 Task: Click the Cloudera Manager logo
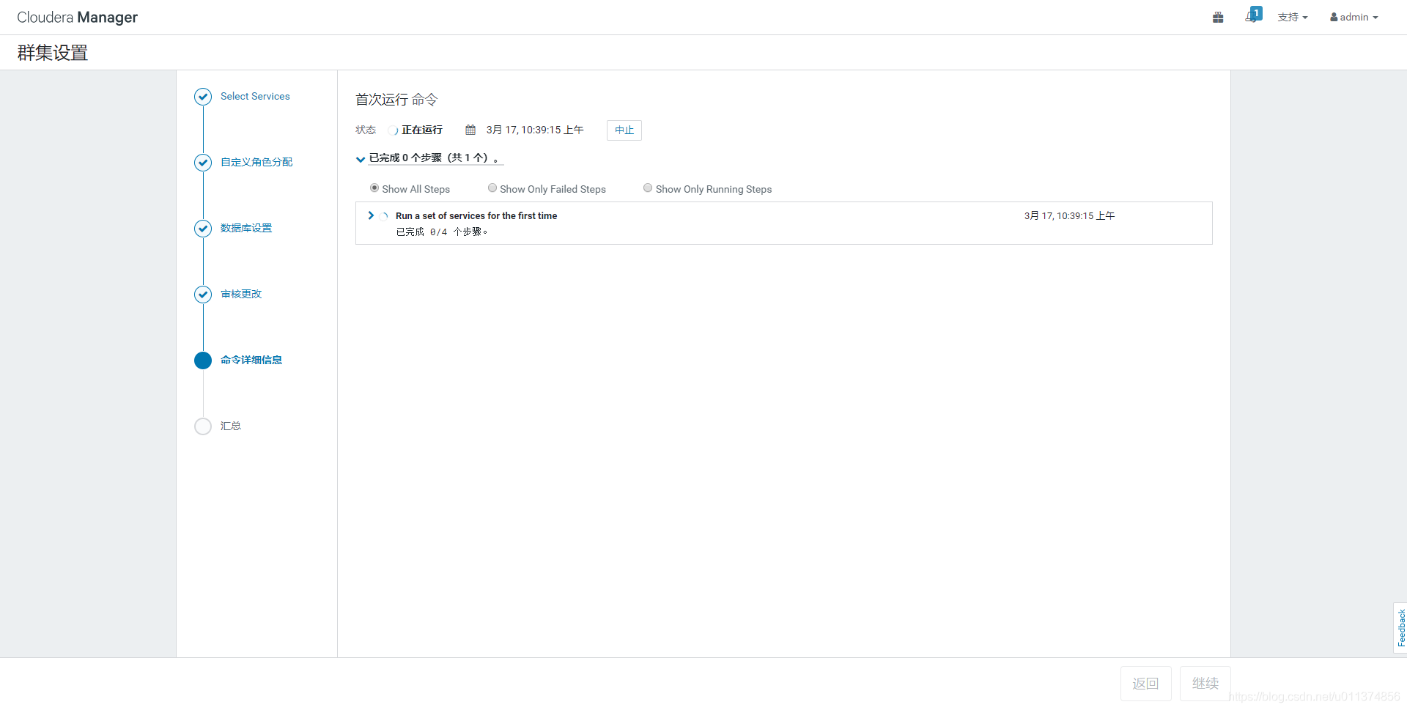(77, 17)
